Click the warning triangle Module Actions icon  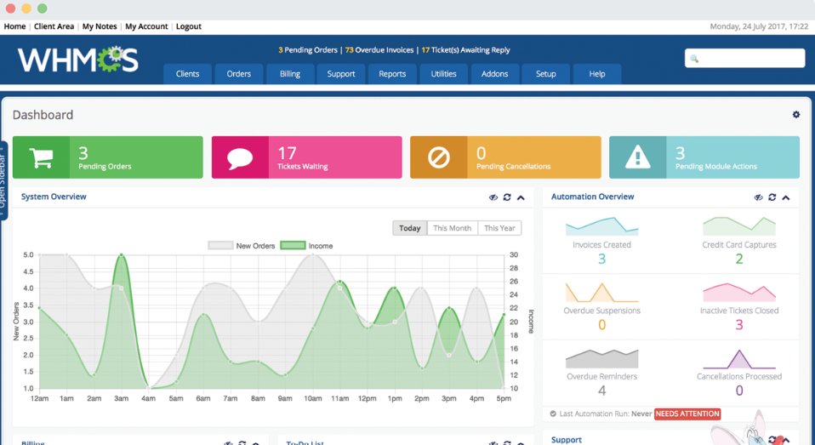[637, 157]
